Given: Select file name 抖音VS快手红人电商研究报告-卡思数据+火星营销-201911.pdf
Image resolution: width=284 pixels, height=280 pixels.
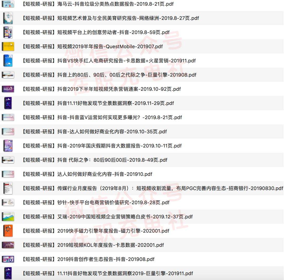Looking at the screenshot, I should [x=109, y=61].
